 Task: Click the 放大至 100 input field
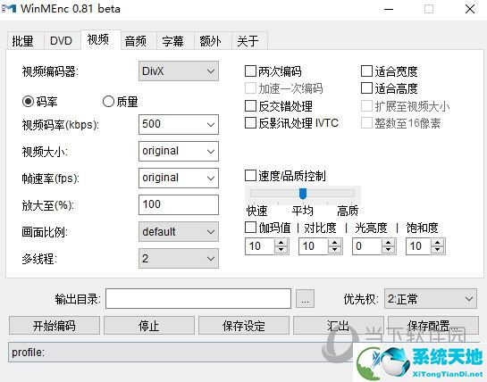179,204
